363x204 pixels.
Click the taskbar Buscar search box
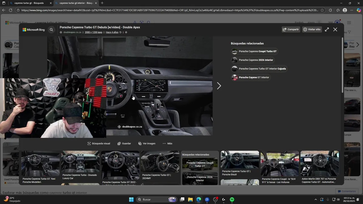pyautogui.click(x=157, y=199)
